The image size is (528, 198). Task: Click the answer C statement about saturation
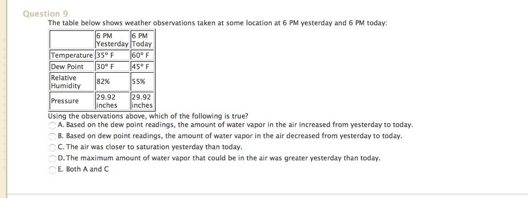click(150, 147)
